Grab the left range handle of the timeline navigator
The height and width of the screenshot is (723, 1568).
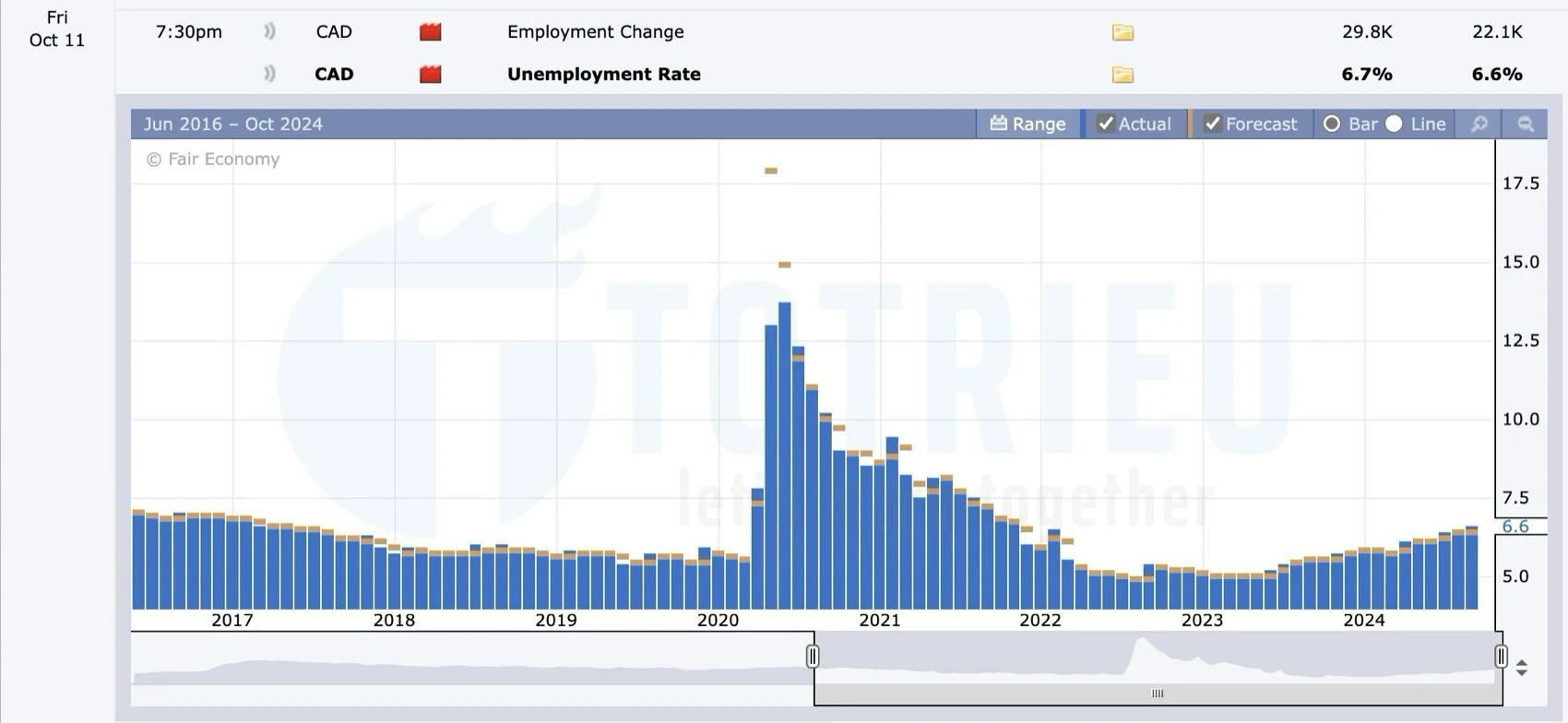(x=813, y=656)
